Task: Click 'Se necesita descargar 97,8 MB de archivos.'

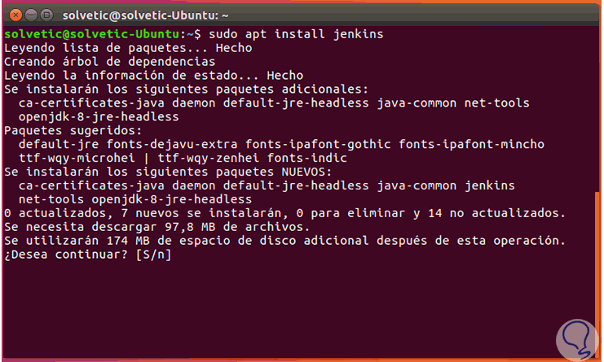Action: click(157, 227)
